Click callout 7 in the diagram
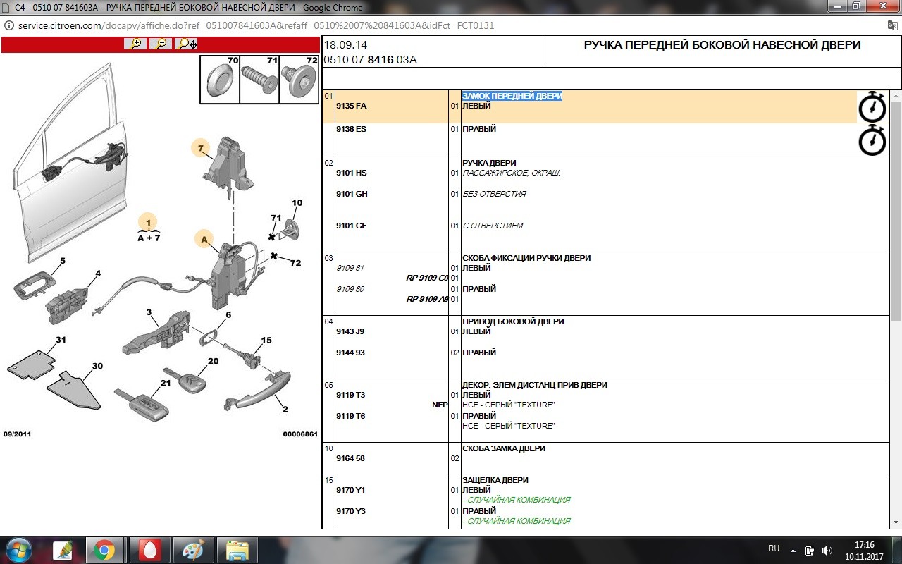Viewport: 902px width, 564px height. pos(201,148)
